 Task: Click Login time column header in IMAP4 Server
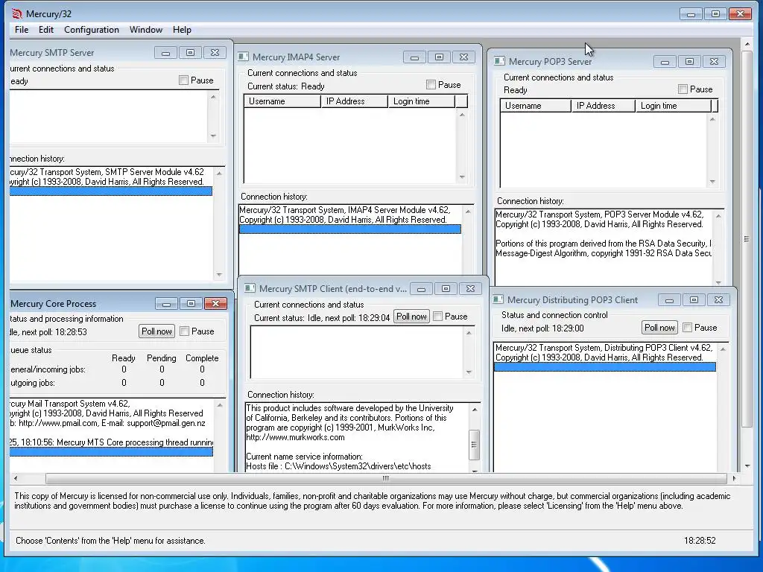pyautogui.click(x=422, y=101)
